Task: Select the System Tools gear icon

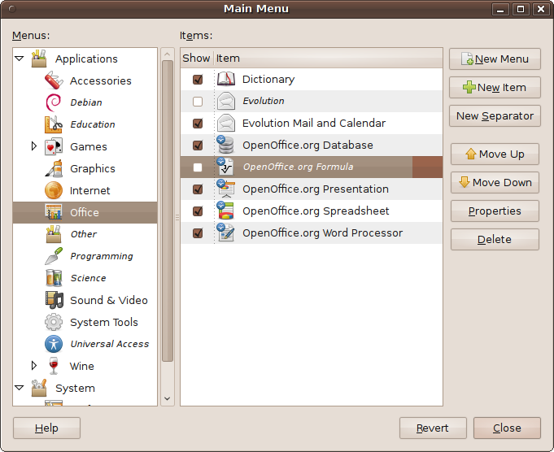Action: [x=54, y=322]
